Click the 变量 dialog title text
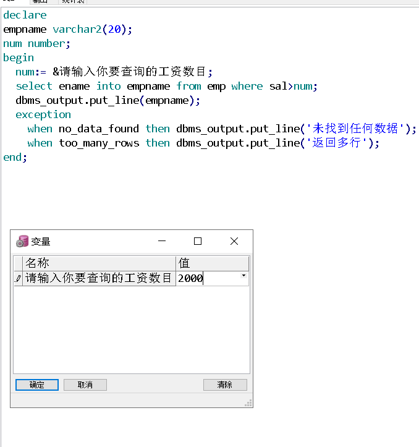The width and height of the screenshot is (419, 447). [x=41, y=242]
